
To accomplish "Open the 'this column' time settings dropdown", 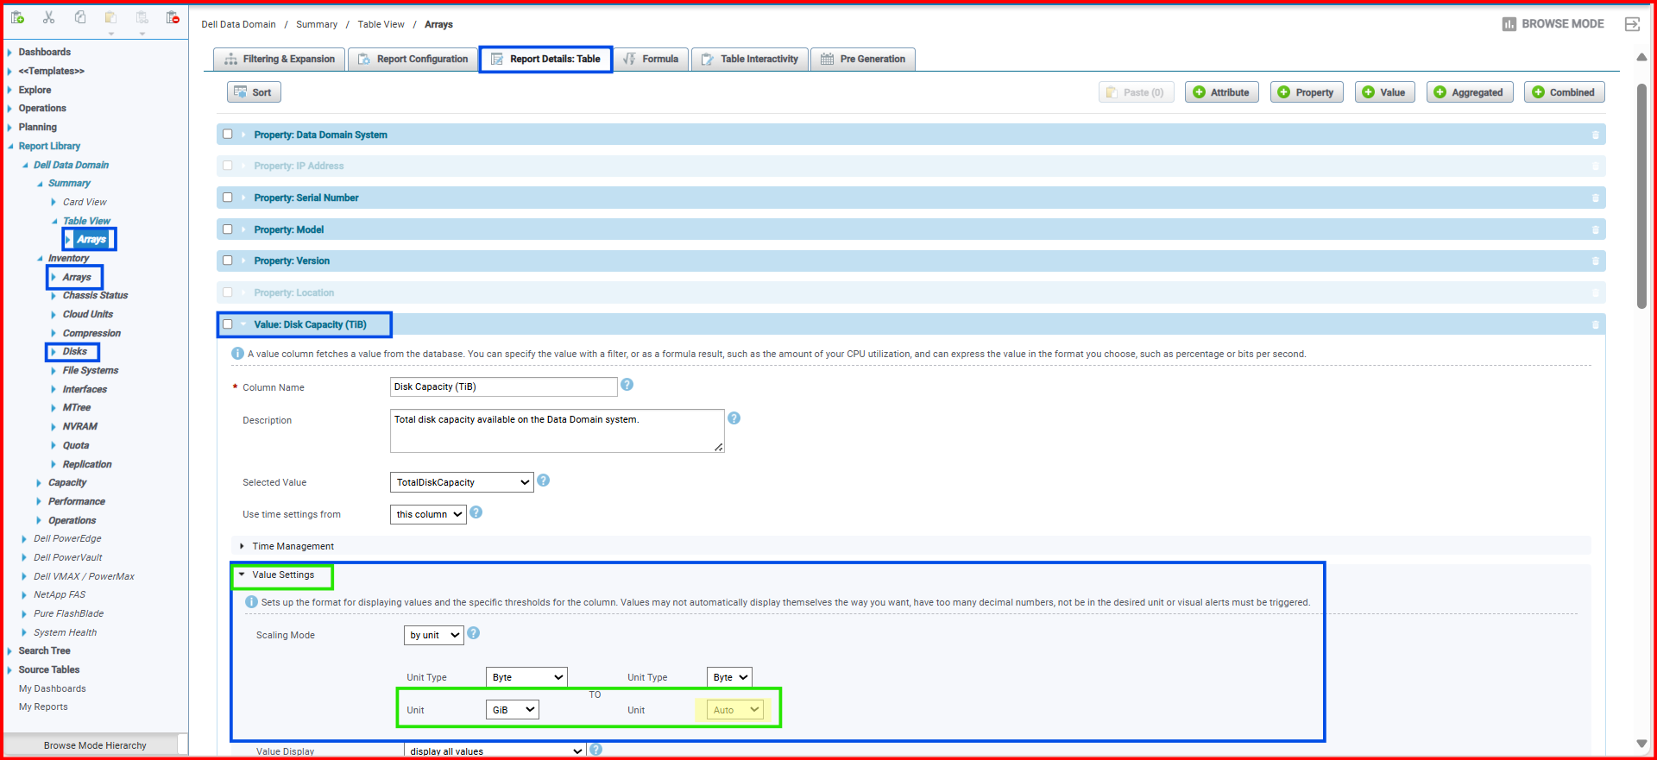I will tap(428, 514).
